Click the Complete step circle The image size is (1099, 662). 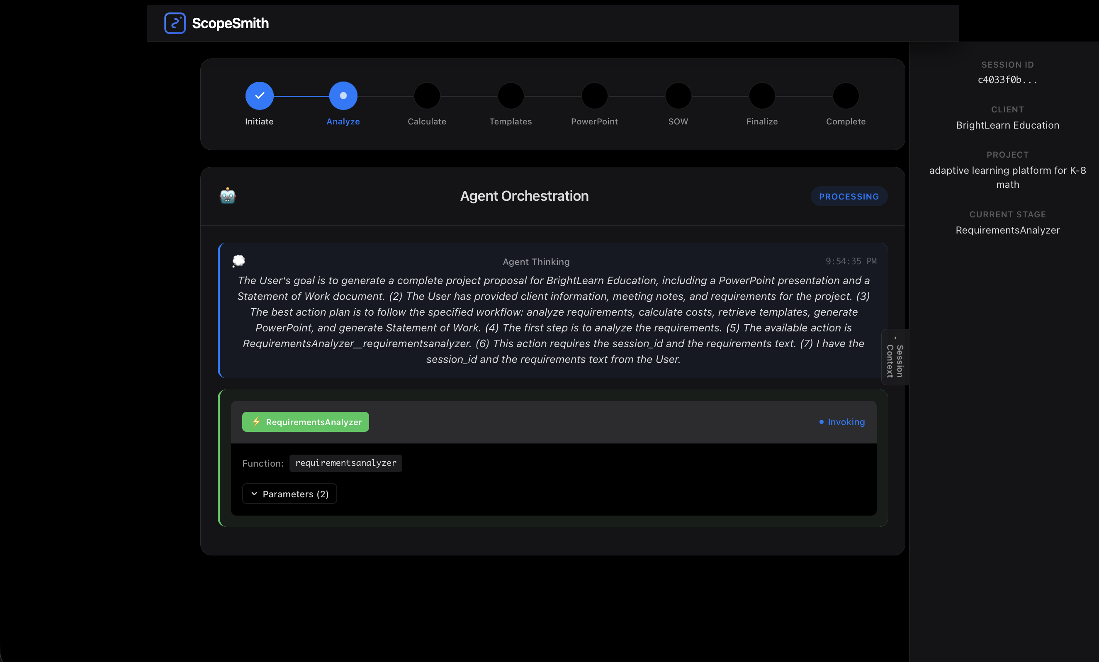[x=846, y=95]
